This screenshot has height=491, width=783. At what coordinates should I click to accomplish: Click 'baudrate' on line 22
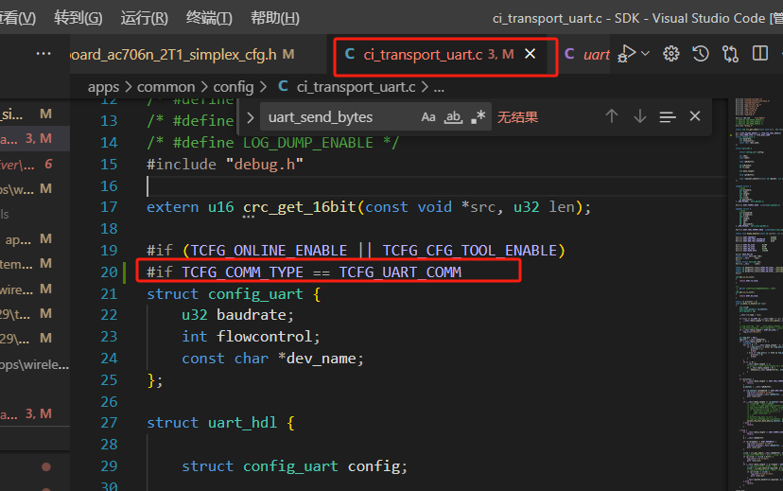[252, 315]
